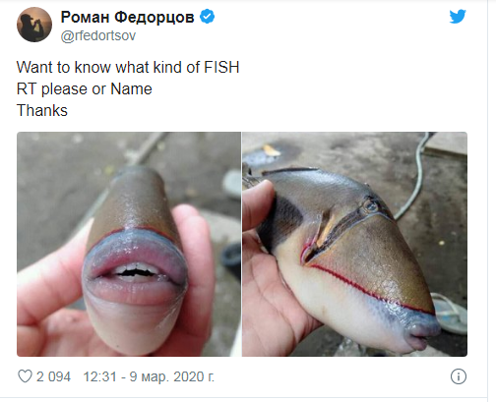The image size is (496, 402).
Task: Open the tweet info circle icon
Action: 459,376
